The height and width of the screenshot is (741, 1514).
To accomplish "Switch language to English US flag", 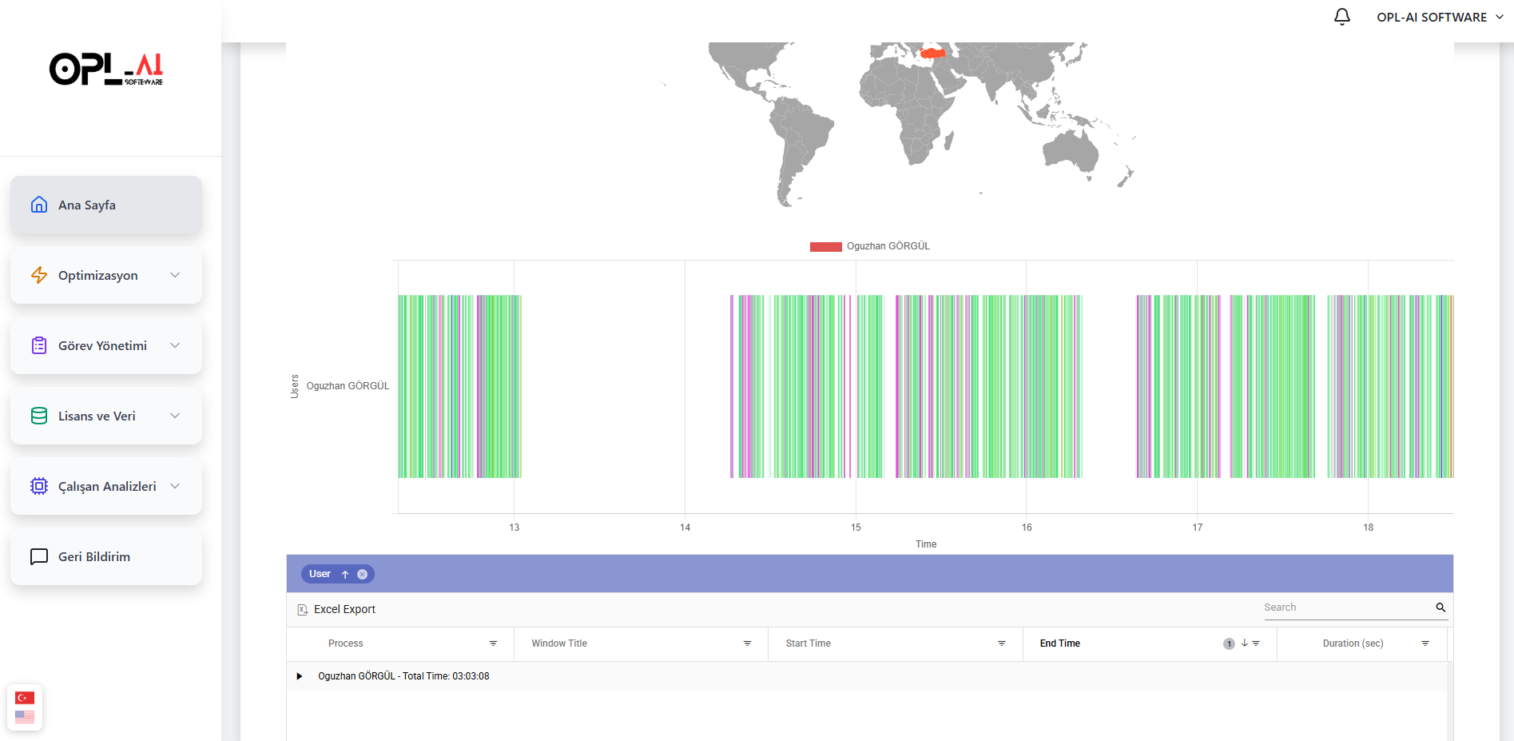I will (x=25, y=717).
